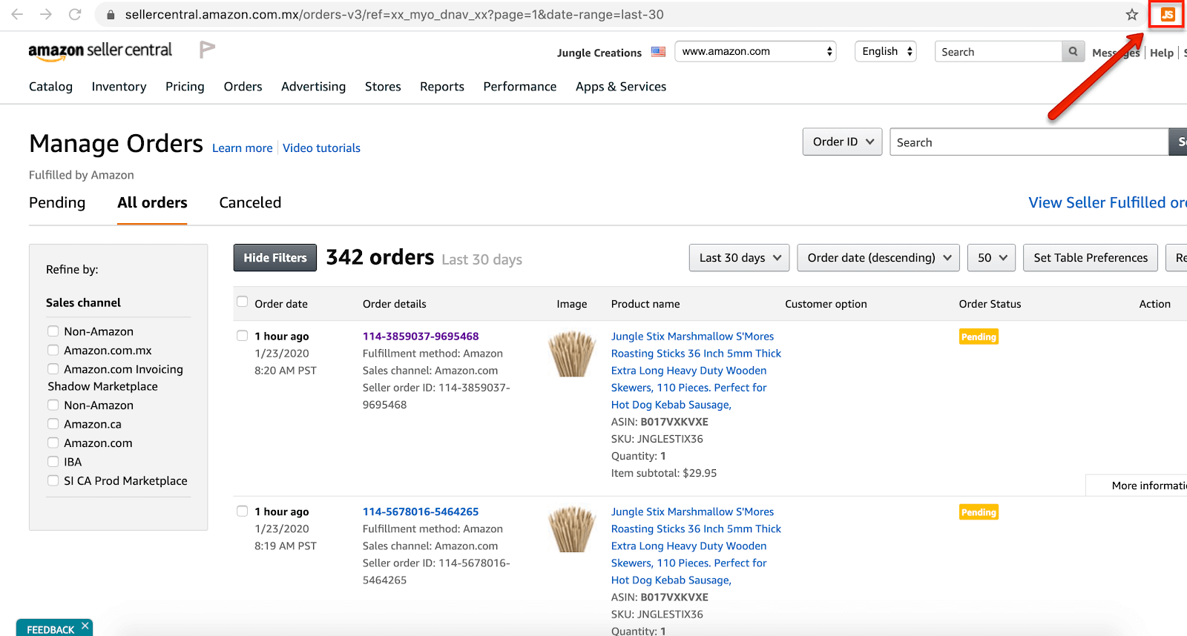The width and height of the screenshot is (1187, 636).
Task: Check order 114-5678016-5464265 row checkbox
Action: [x=242, y=511]
